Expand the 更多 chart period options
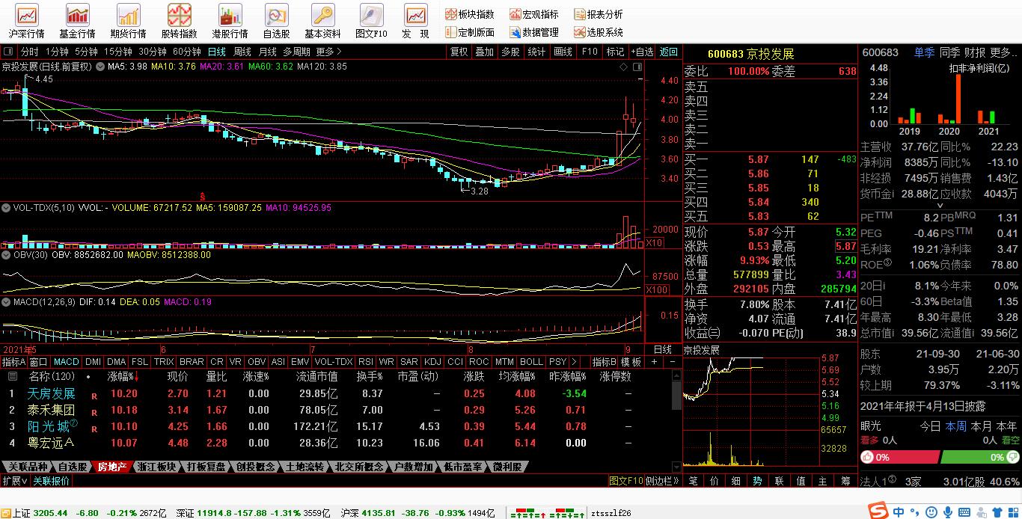The height and width of the screenshot is (519, 1022). [x=328, y=52]
